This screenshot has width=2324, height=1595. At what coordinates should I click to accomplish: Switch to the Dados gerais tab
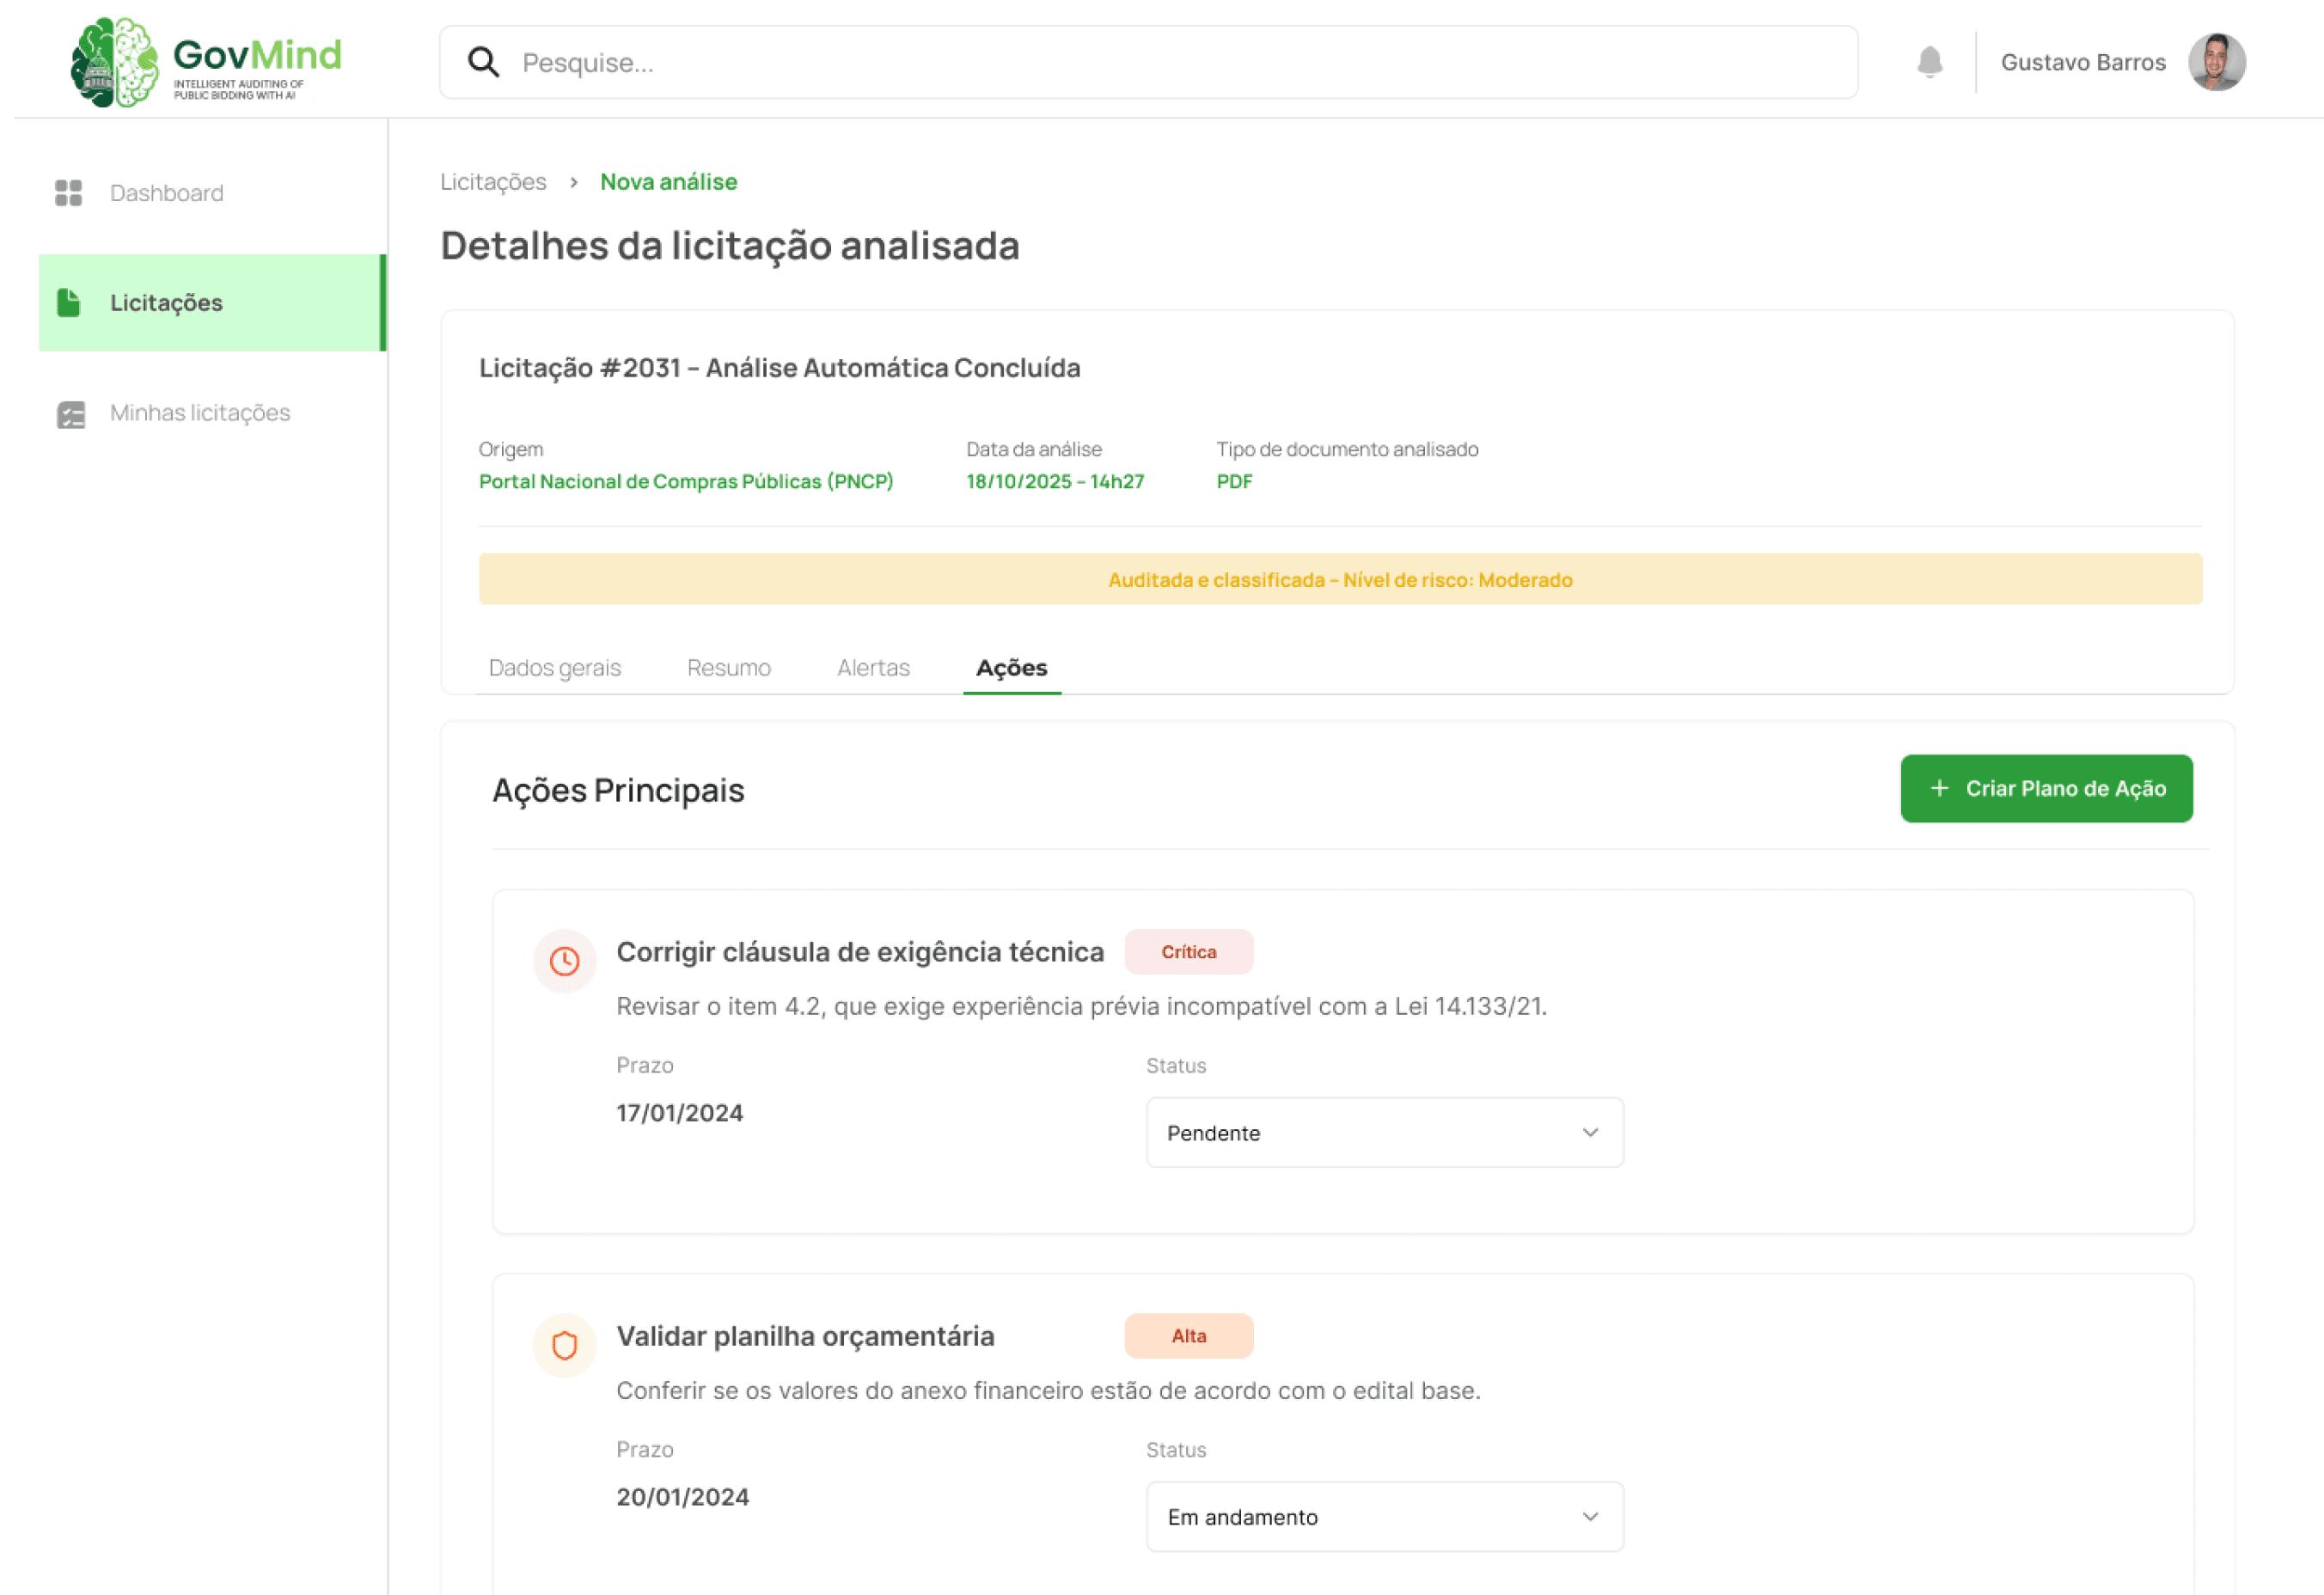click(x=555, y=668)
